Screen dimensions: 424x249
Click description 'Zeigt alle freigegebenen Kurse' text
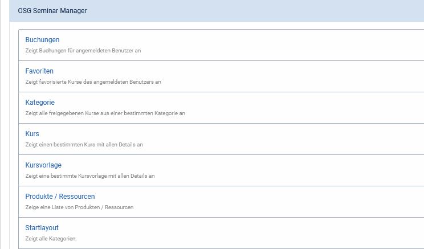pyautogui.click(x=105, y=113)
